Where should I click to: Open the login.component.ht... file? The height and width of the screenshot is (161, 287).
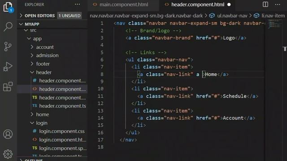(52, 140)
